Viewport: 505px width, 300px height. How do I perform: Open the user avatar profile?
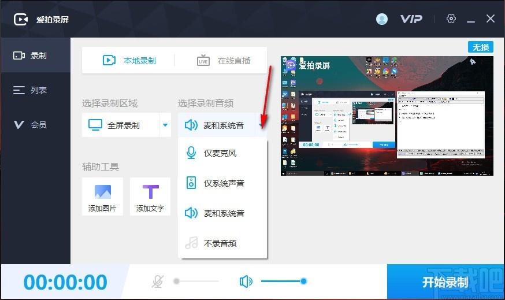pyautogui.click(x=382, y=19)
